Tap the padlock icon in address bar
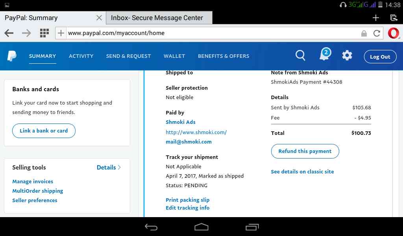 tap(364, 33)
